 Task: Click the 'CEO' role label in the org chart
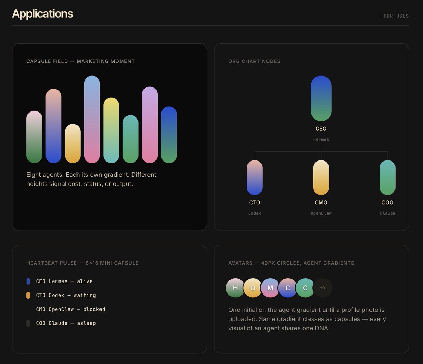(321, 129)
